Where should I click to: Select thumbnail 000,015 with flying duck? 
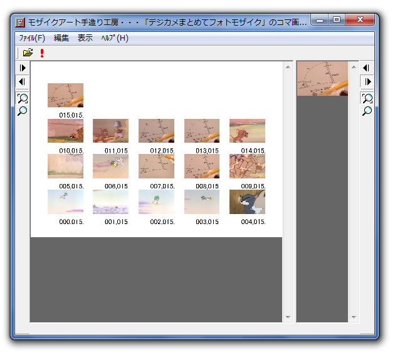pyautogui.click(x=65, y=202)
